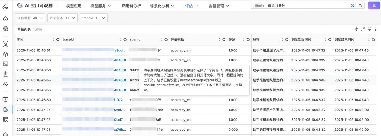Click the 明细列表 panel title

24,29
